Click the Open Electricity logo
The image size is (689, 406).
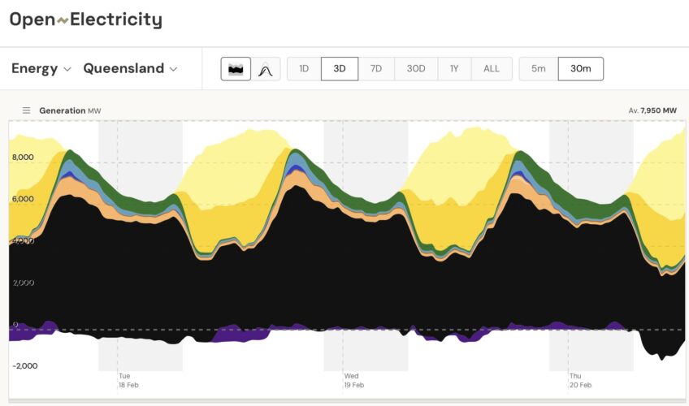(x=85, y=19)
